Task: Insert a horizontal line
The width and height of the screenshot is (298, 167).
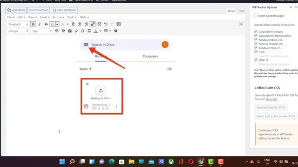Action: (89, 31)
